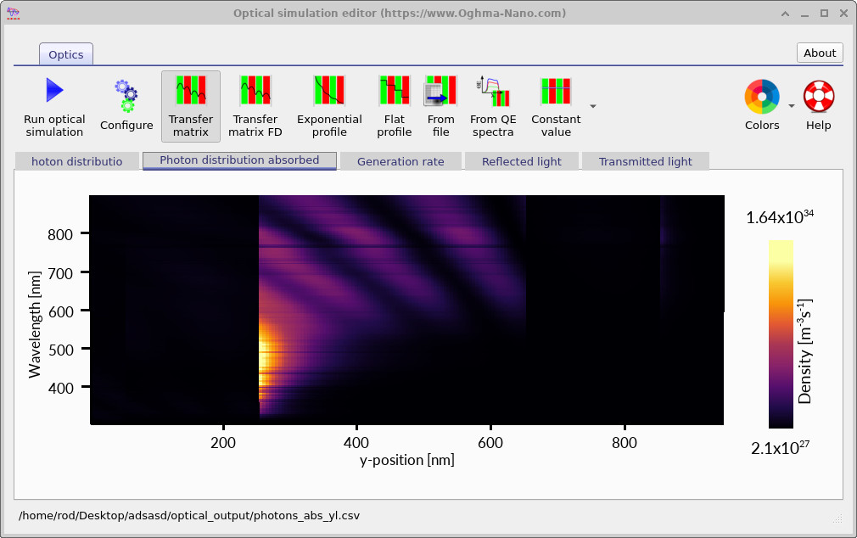Minimize the Optical simulation editor window

[x=804, y=14]
